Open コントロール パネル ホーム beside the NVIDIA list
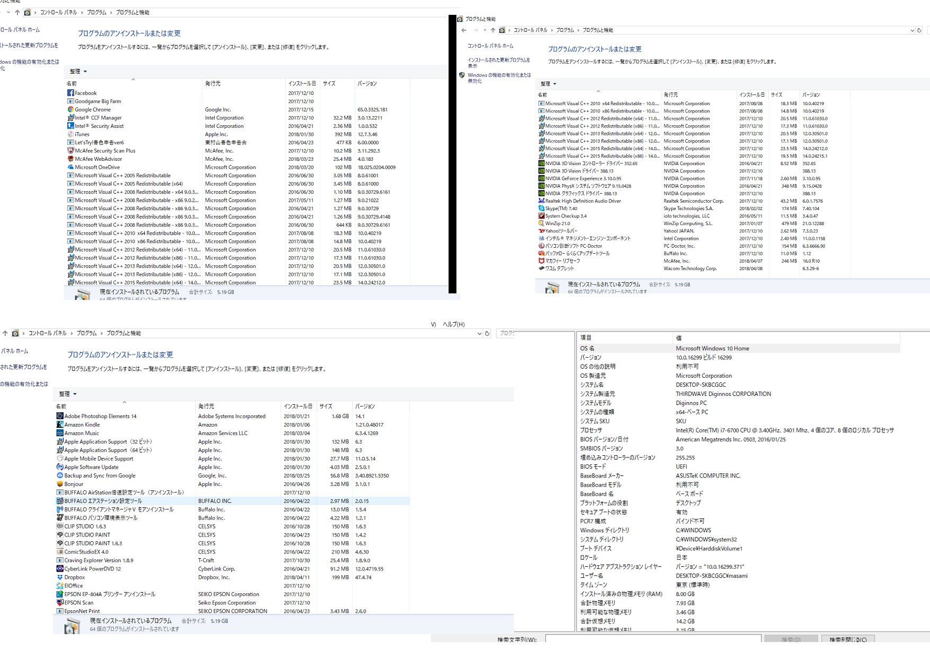 point(490,46)
